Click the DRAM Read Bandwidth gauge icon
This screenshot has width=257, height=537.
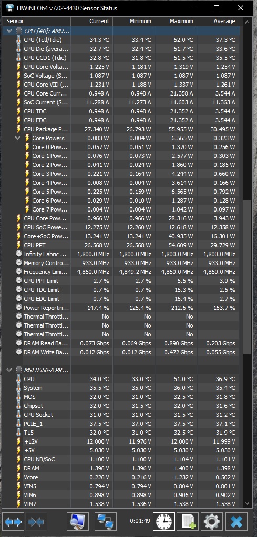click(18, 343)
